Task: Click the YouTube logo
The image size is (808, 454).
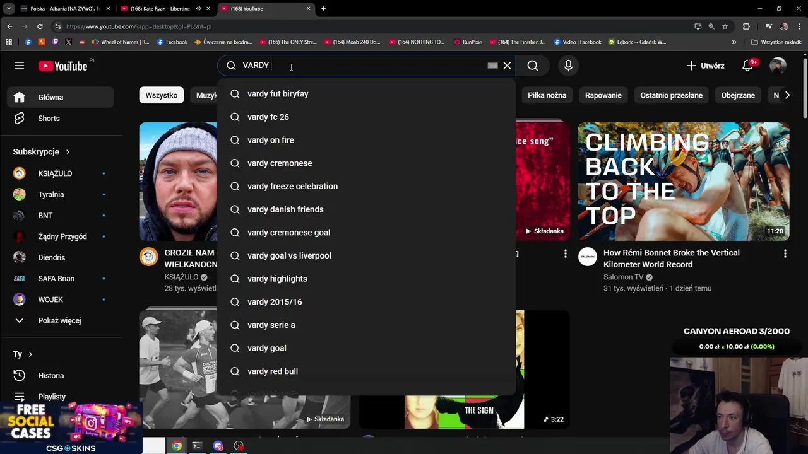Action: [62, 66]
